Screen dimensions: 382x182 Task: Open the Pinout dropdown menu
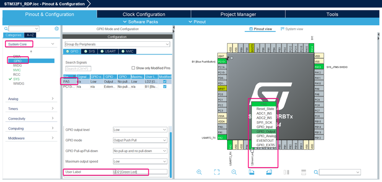pyautogui.click(x=197, y=22)
